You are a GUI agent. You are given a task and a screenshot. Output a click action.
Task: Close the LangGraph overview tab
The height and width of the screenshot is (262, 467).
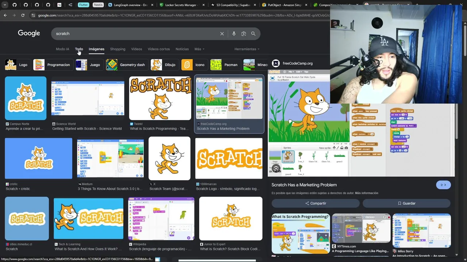pyautogui.click(x=151, y=5)
